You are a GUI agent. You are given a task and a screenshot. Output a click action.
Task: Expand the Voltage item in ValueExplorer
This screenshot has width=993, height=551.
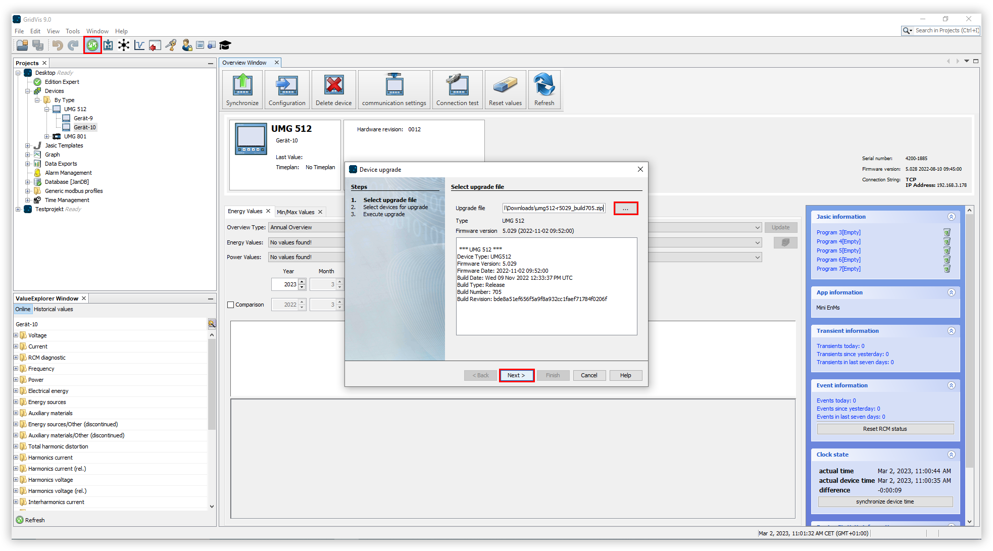click(x=16, y=335)
